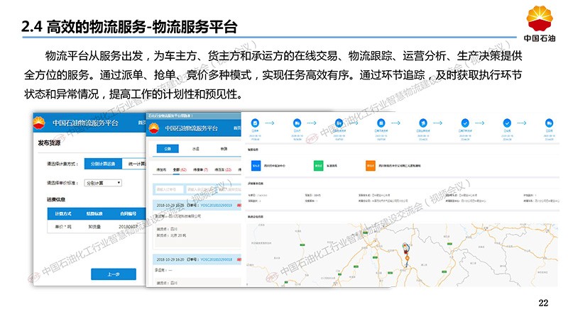The width and height of the screenshot is (568, 319).
Task: Click the 卸货点: 北京 20吨 line
Action: pyautogui.click(x=171, y=235)
